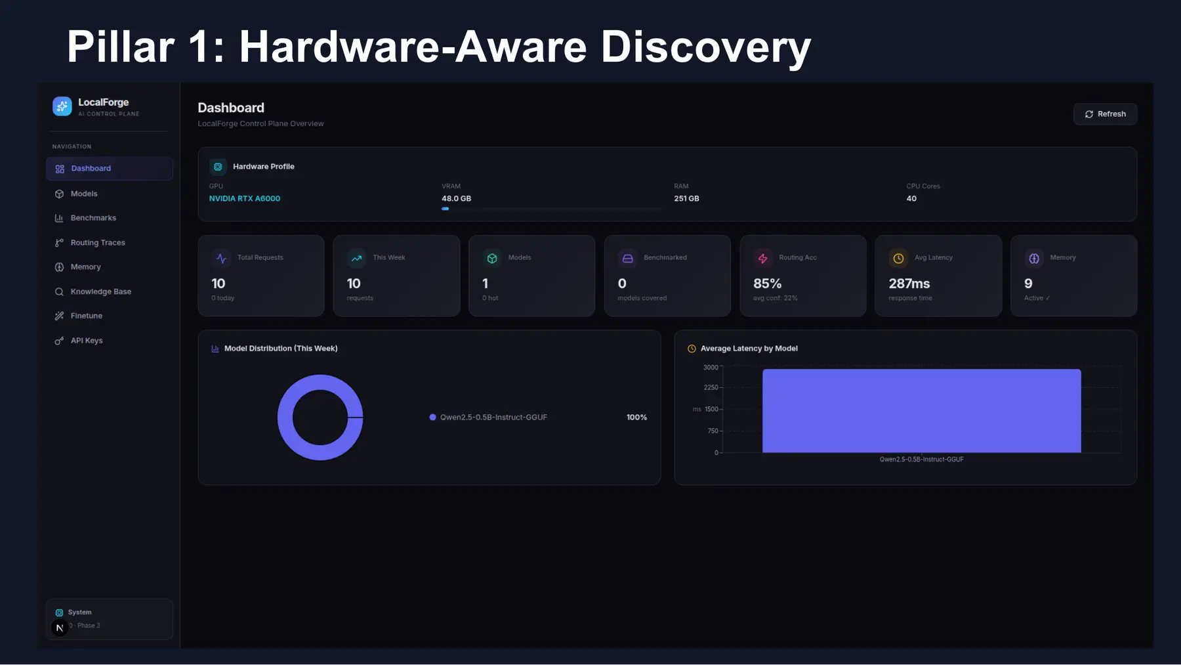Click the Memory brain icon in sidebar
Viewport: 1181px width, 665px height.
coord(59,267)
